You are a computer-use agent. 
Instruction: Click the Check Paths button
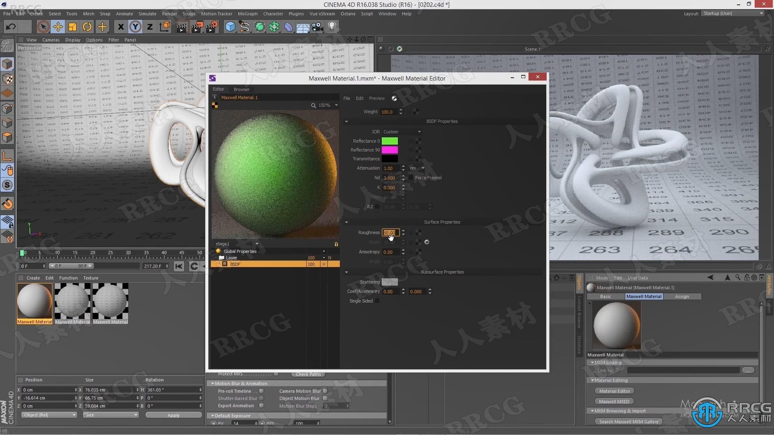click(308, 373)
